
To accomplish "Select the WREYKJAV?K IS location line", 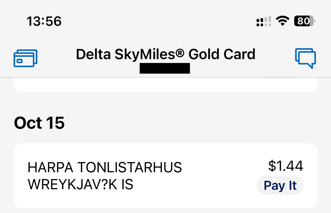I will click(x=80, y=185).
